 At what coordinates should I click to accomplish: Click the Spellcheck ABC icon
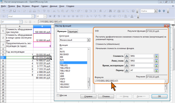pos(44,11)
